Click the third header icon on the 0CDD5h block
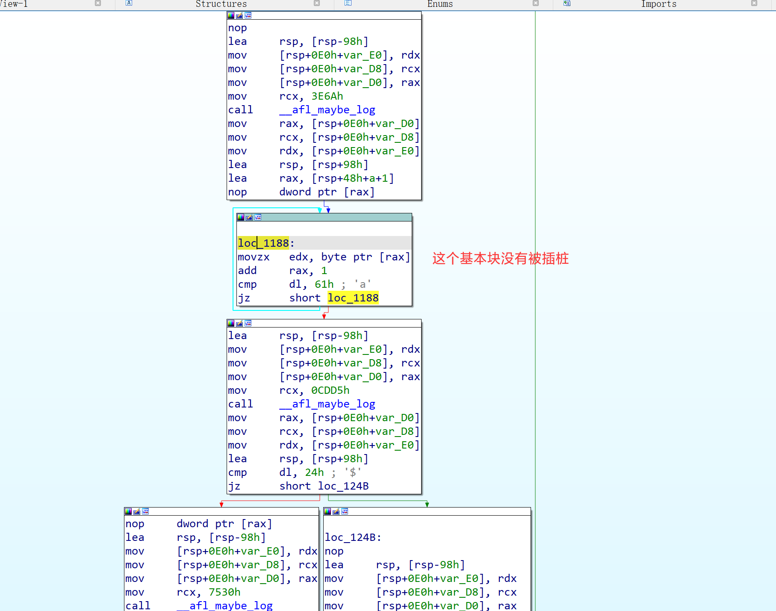776x611 pixels. point(248,323)
